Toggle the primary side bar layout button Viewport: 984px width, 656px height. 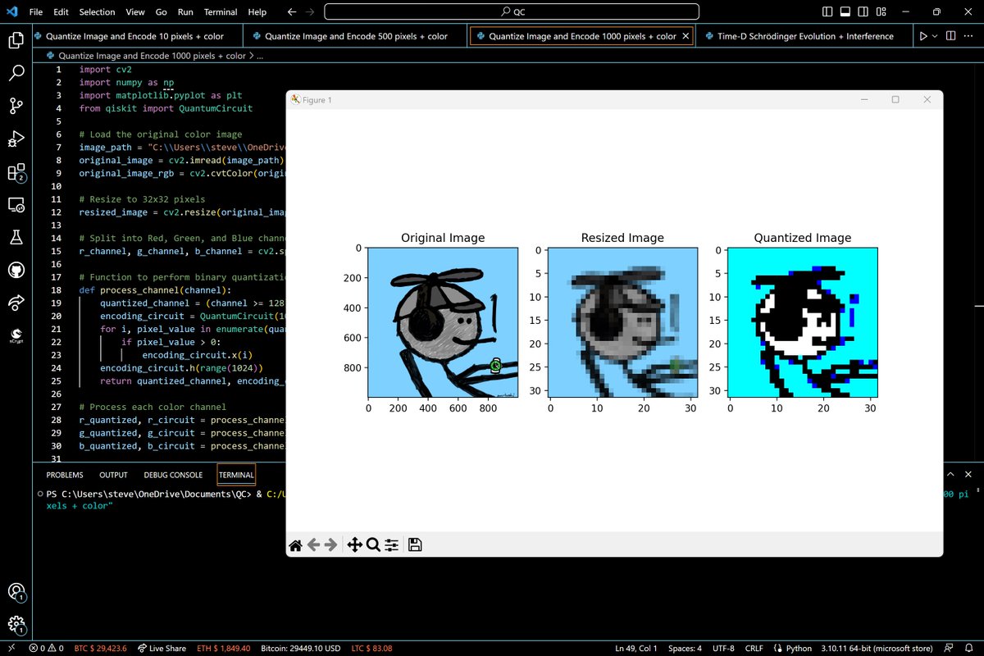tap(827, 12)
